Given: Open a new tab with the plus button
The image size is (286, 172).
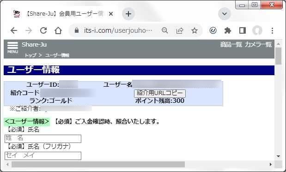Looking at the screenshot, I should [128, 14].
